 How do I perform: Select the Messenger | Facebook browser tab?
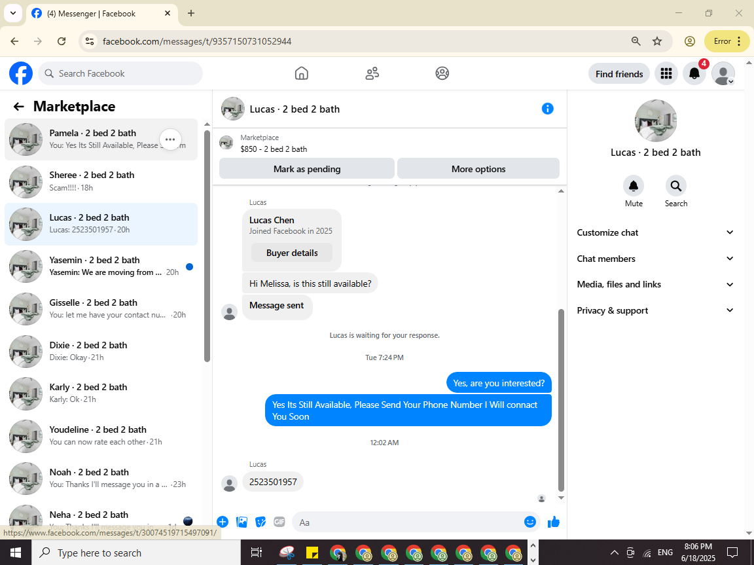[101, 14]
